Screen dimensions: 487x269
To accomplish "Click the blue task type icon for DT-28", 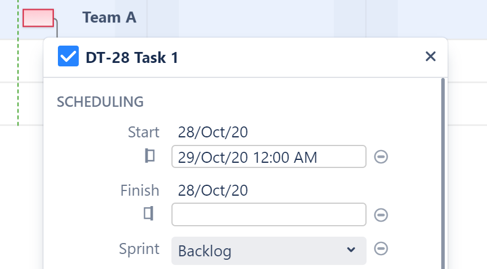I will (68, 57).
